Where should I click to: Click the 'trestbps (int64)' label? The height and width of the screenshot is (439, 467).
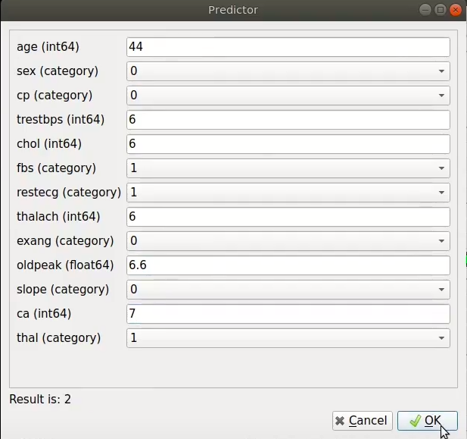click(61, 120)
